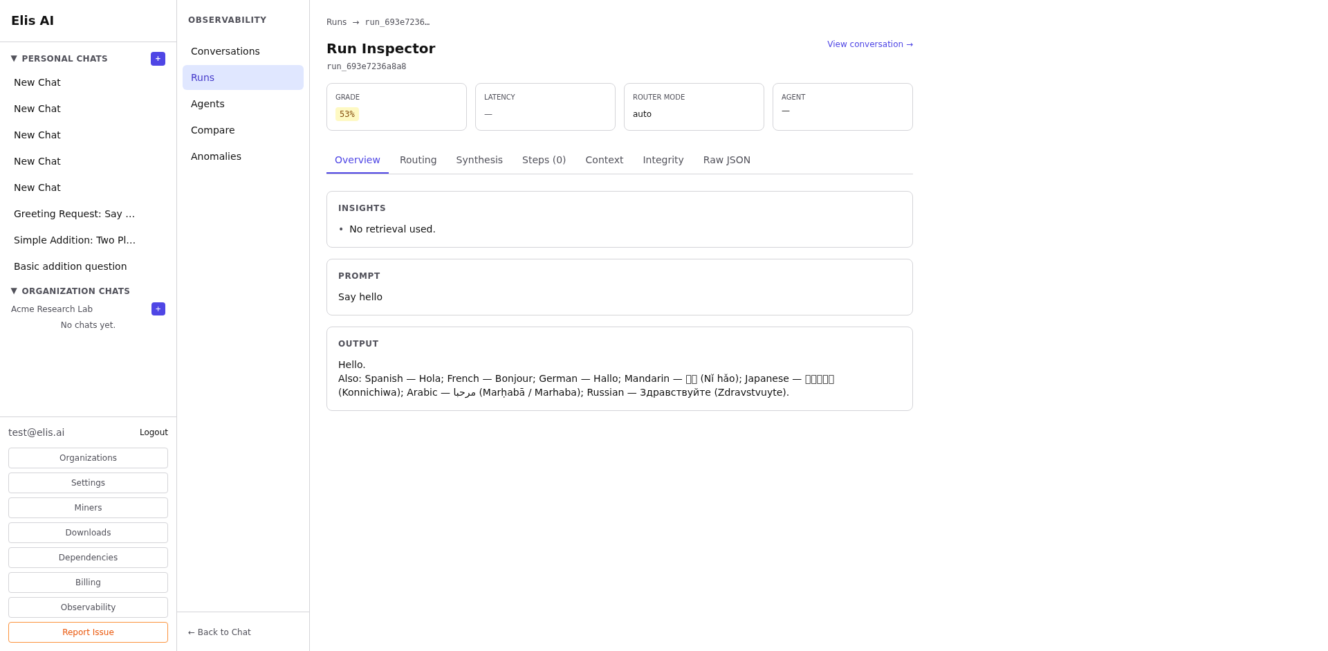
Task: Open the chat named Basic addition question
Action: (x=70, y=266)
